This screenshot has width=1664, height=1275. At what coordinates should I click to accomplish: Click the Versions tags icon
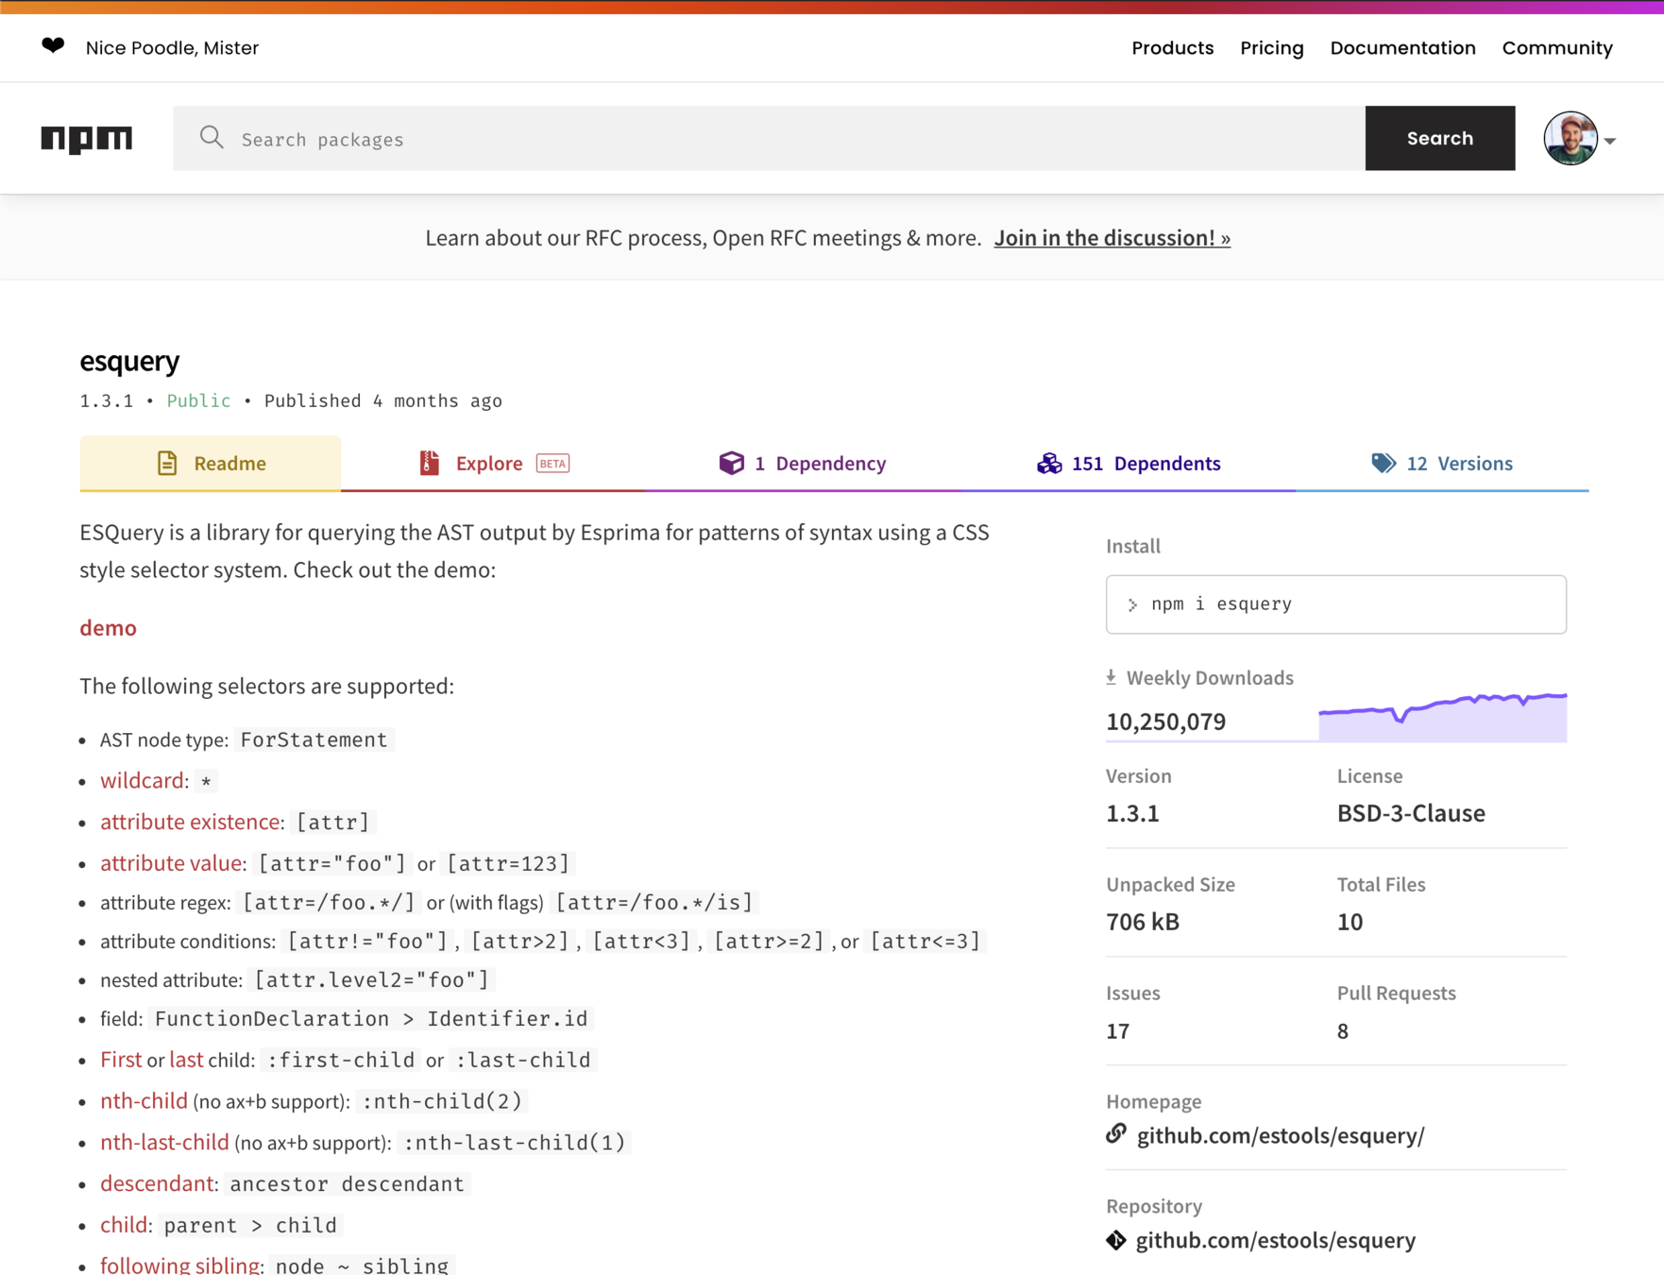point(1384,463)
